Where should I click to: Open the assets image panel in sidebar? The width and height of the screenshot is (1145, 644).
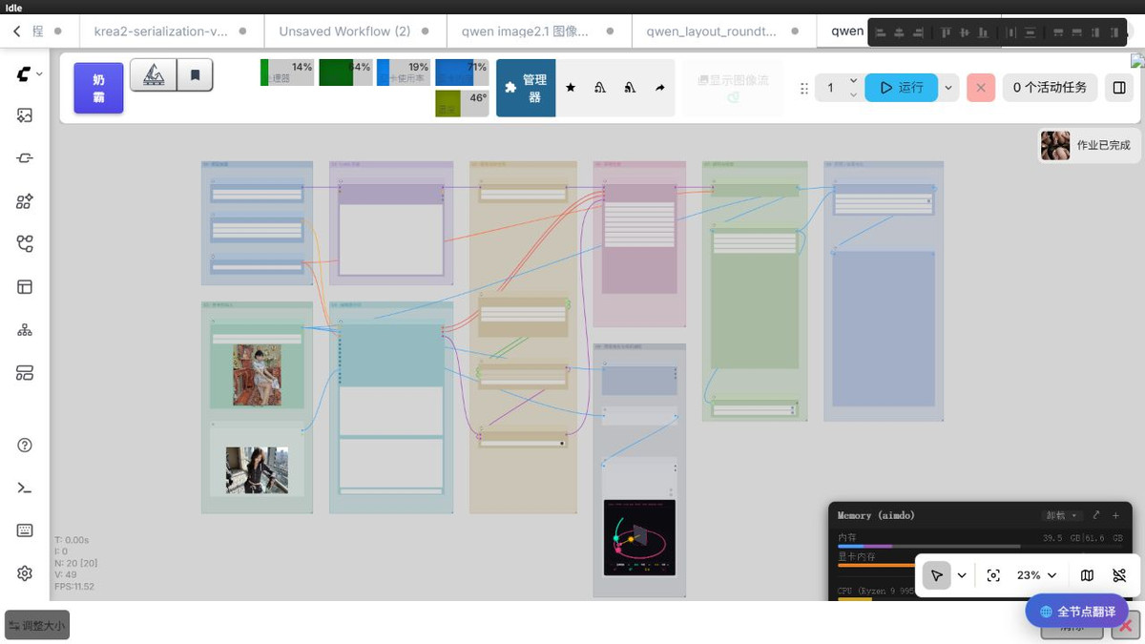(25, 115)
